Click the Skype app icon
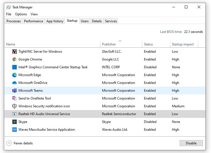211x153 pixels. (x=15, y=122)
